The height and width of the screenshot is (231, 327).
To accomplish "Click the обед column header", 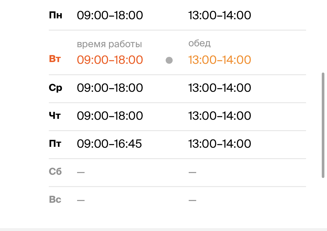I will [200, 43].
